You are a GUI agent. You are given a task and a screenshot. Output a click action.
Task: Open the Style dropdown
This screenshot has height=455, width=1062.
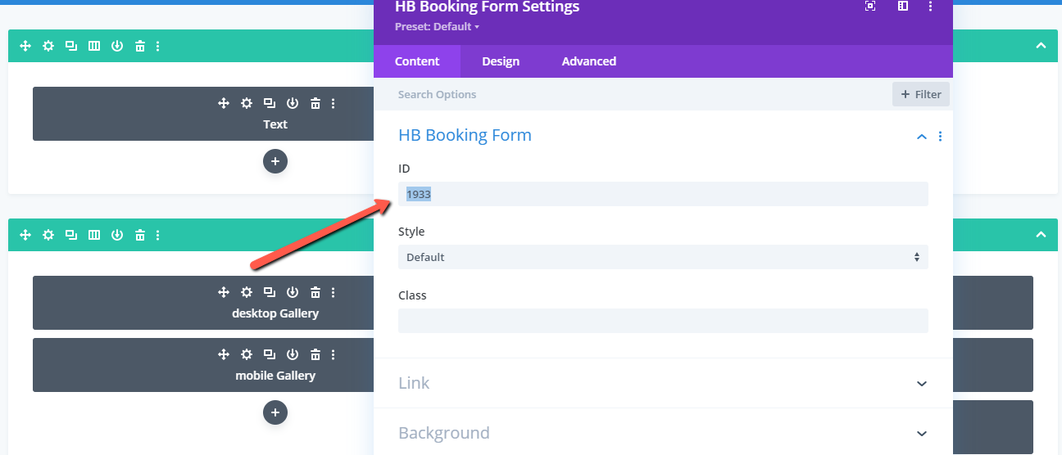click(x=663, y=257)
